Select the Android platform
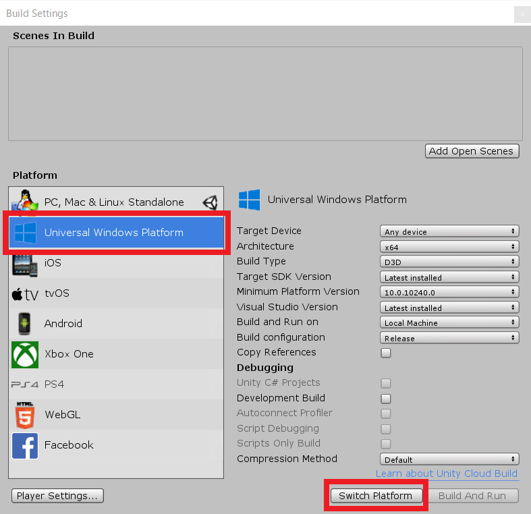The width and height of the screenshot is (531, 514). coord(116,324)
